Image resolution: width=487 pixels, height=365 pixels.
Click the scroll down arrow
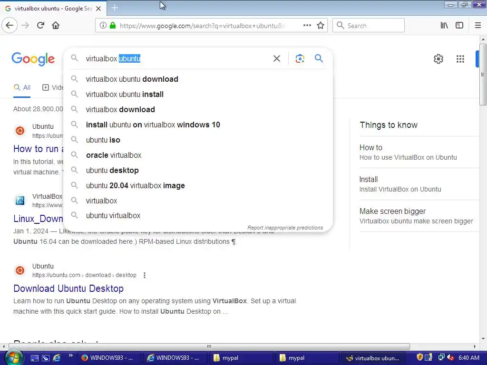pos(483,338)
